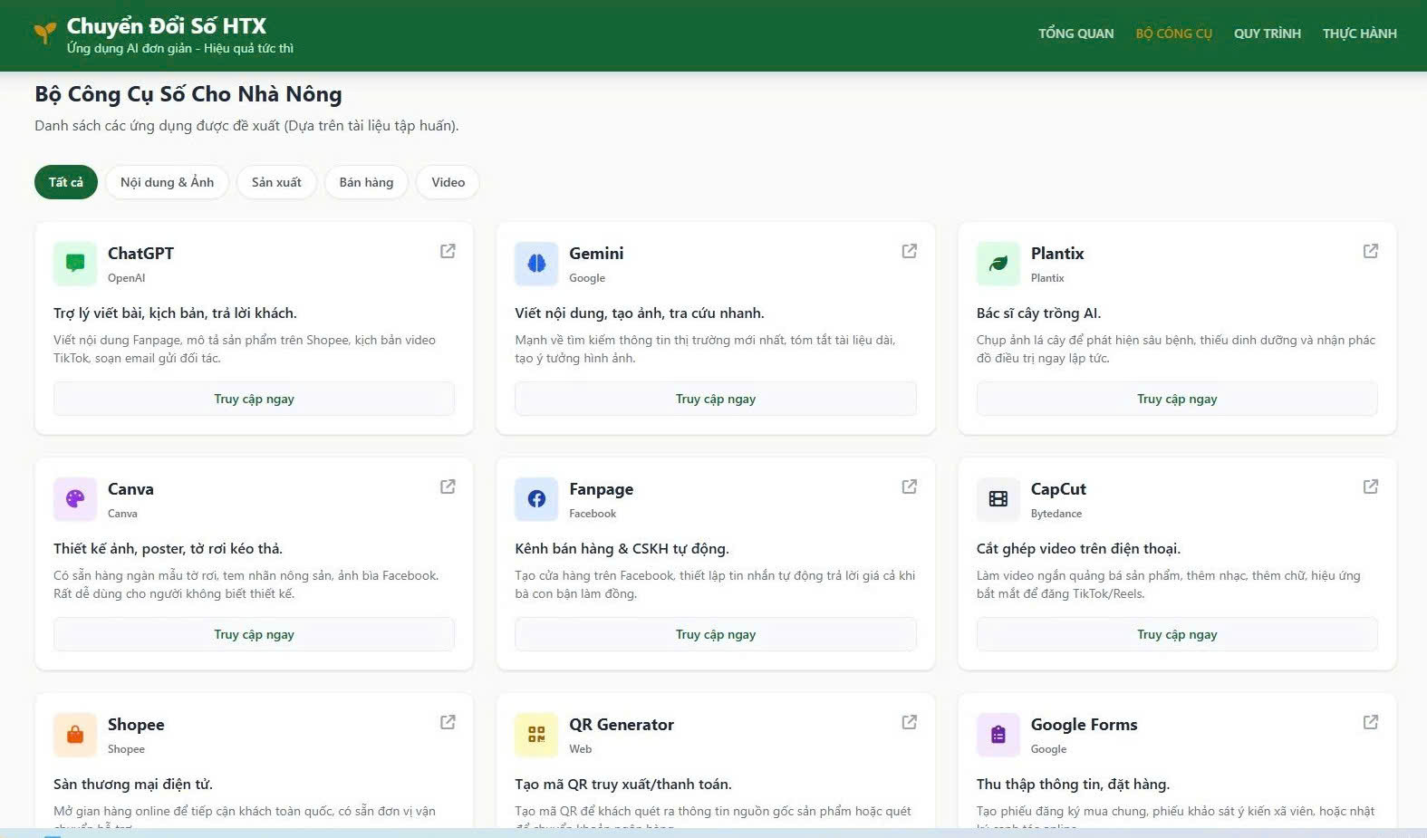Select the "Tất cả" filter chip

66,182
